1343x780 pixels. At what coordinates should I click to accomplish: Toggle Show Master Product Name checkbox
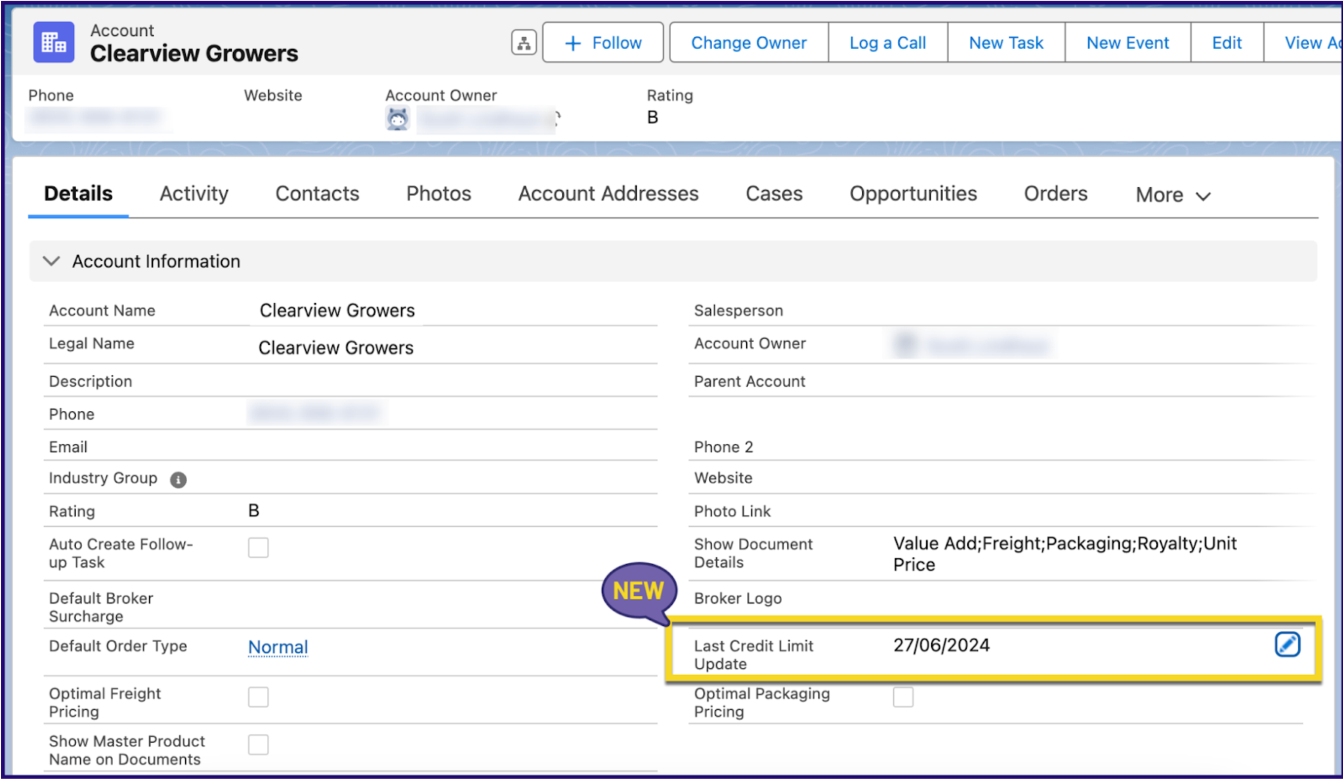[259, 745]
